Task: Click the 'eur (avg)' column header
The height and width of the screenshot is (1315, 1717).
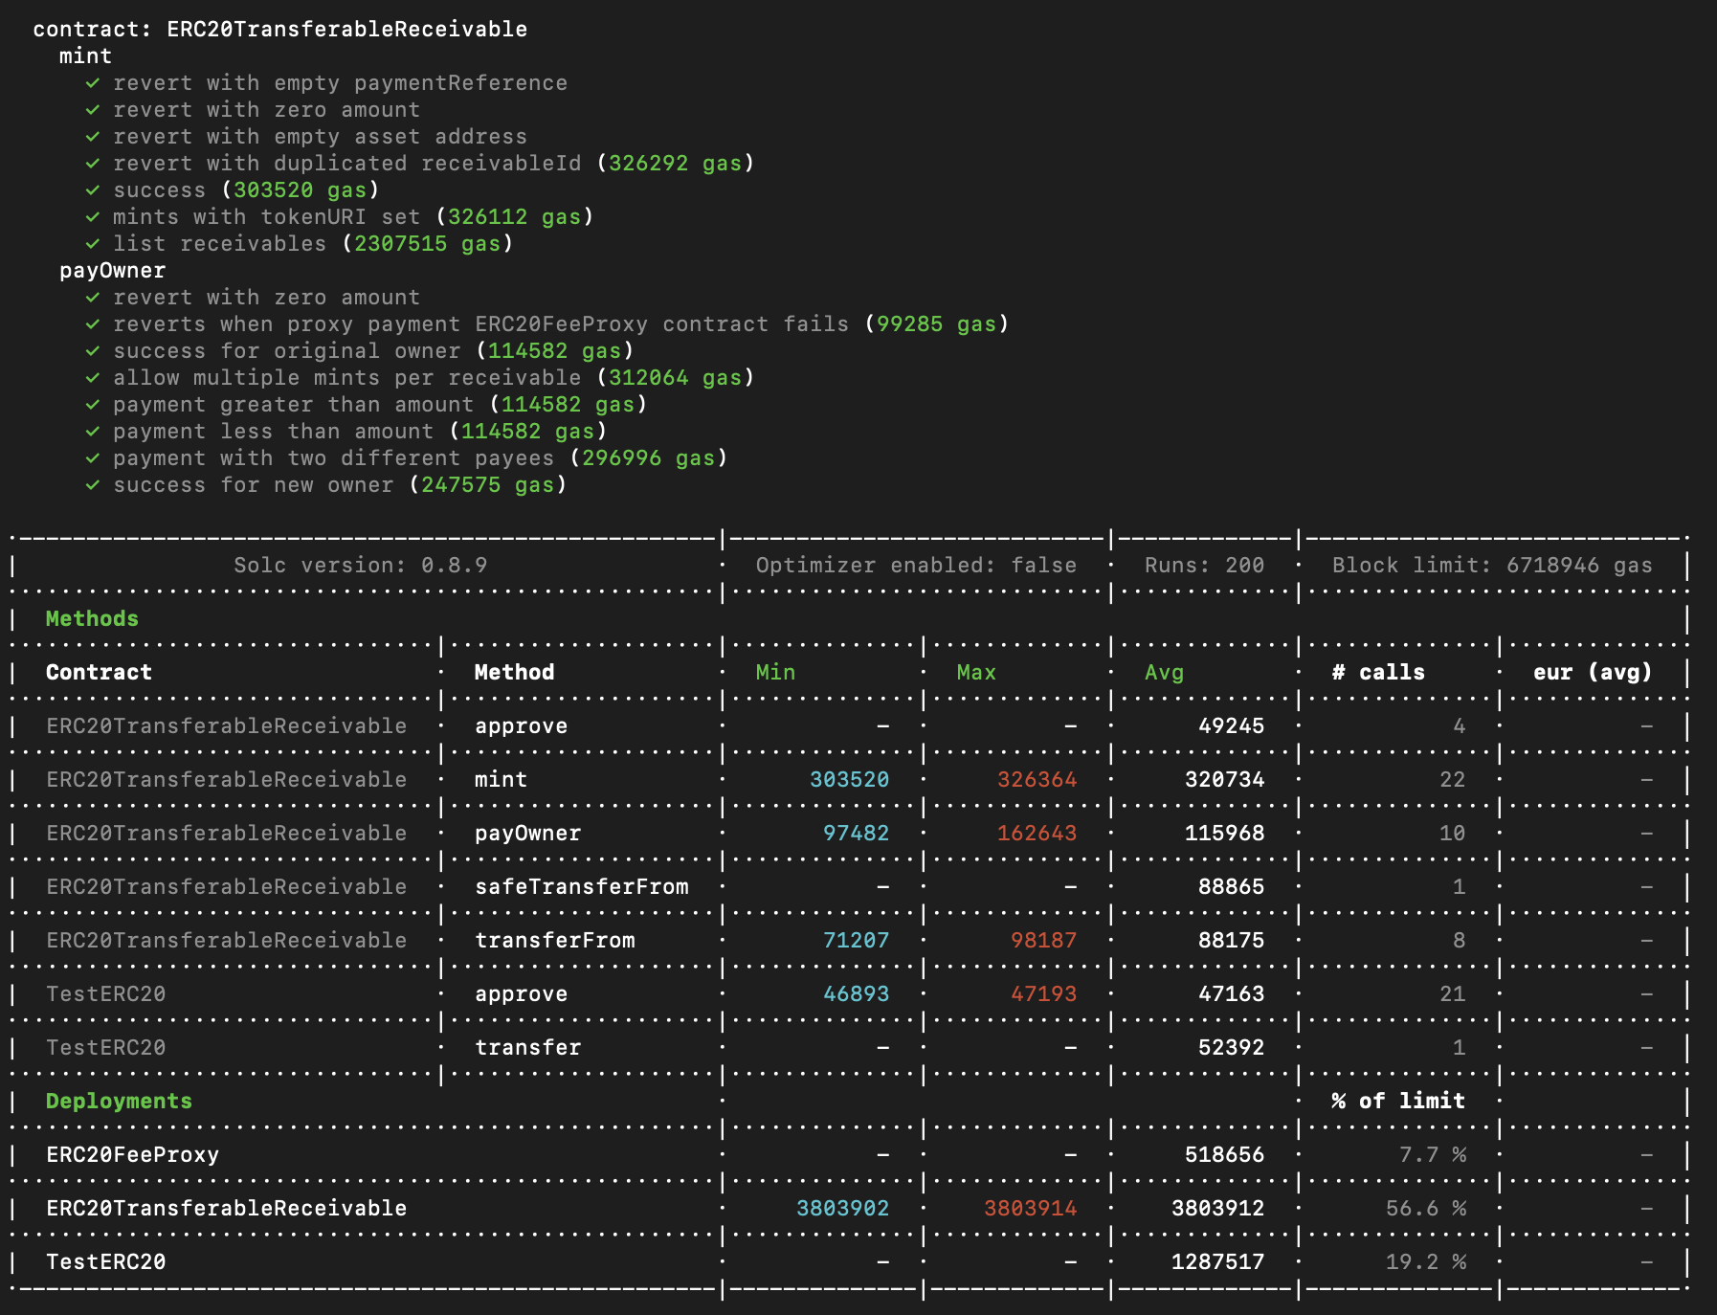Action: tap(1593, 673)
